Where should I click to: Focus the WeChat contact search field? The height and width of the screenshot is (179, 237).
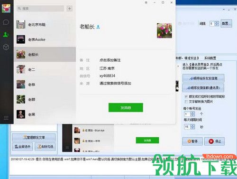[x=40, y=9]
